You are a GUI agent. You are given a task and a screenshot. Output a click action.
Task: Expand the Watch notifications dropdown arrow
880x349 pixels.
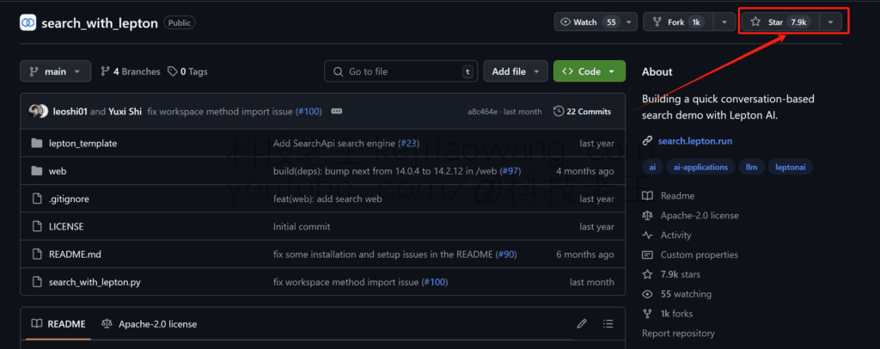(630, 21)
